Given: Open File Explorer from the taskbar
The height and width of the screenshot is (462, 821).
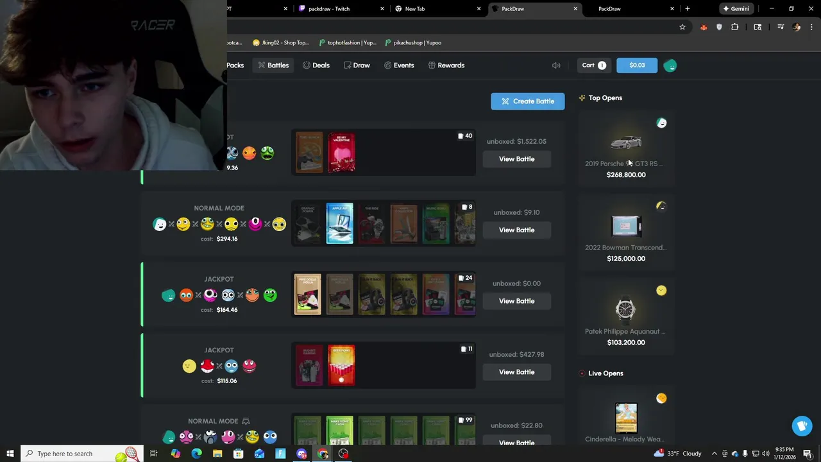Looking at the screenshot, I should point(217,454).
